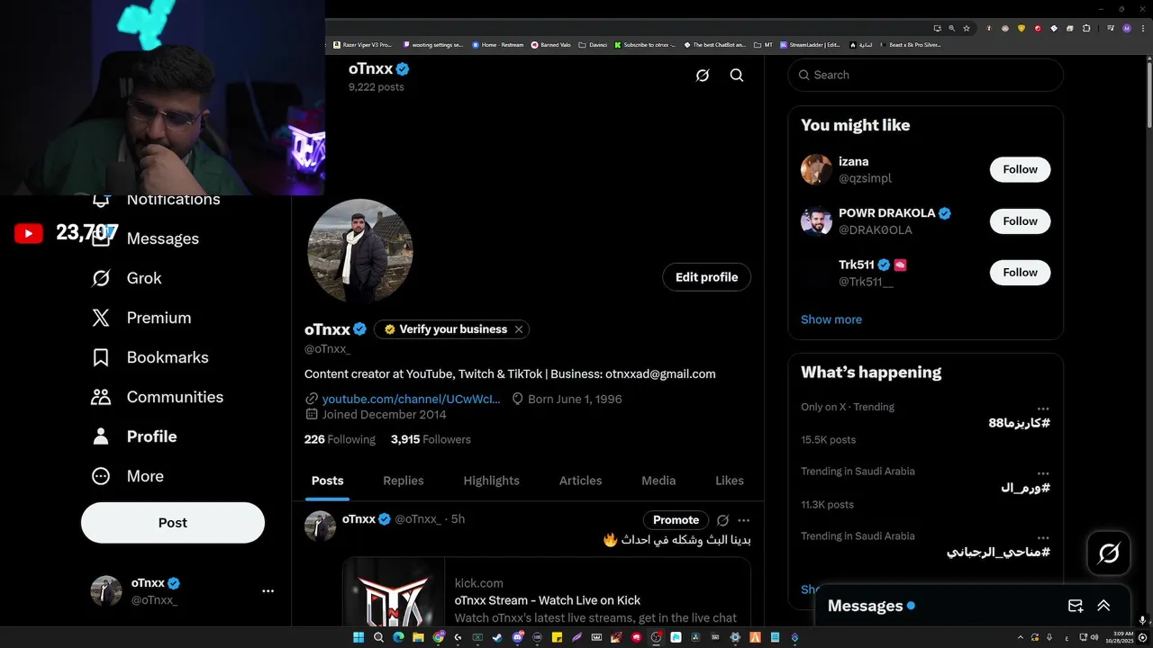Switch to the Articles tab
The height and width of the screenshot is (648, 1153).
[x=580, y=481]
